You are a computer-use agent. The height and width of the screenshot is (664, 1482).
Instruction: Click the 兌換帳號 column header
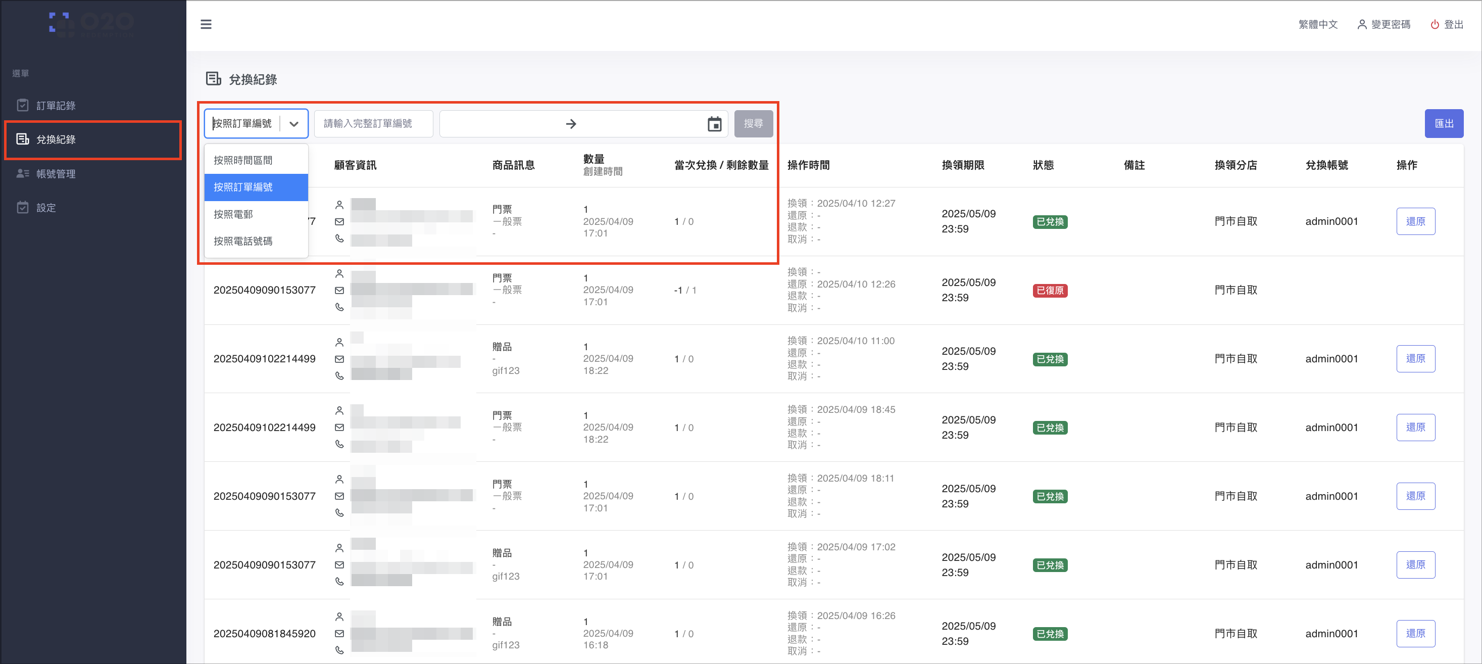click(1326, 165)
